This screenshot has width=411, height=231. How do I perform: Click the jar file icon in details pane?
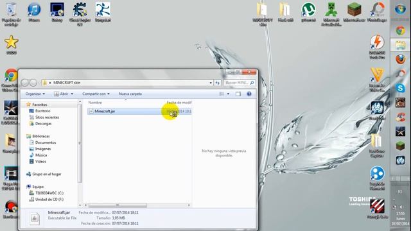(35, 218)
